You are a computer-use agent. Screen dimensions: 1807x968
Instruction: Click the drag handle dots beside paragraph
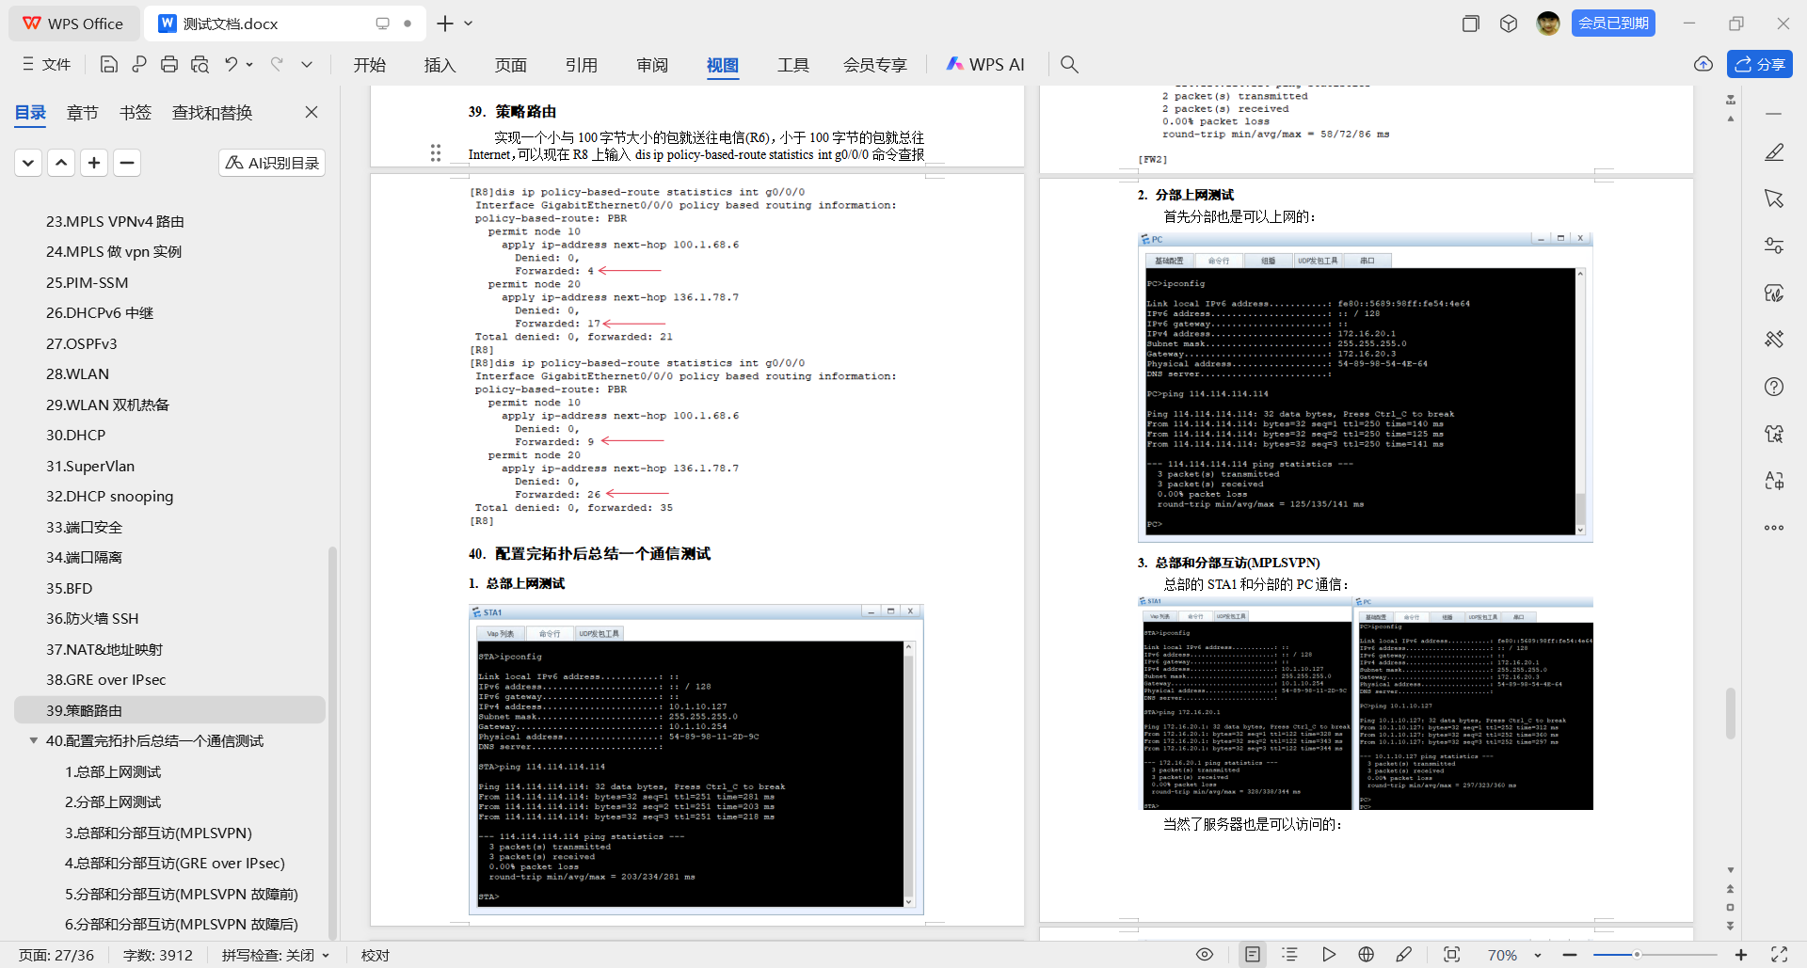(x=436, y=152)
